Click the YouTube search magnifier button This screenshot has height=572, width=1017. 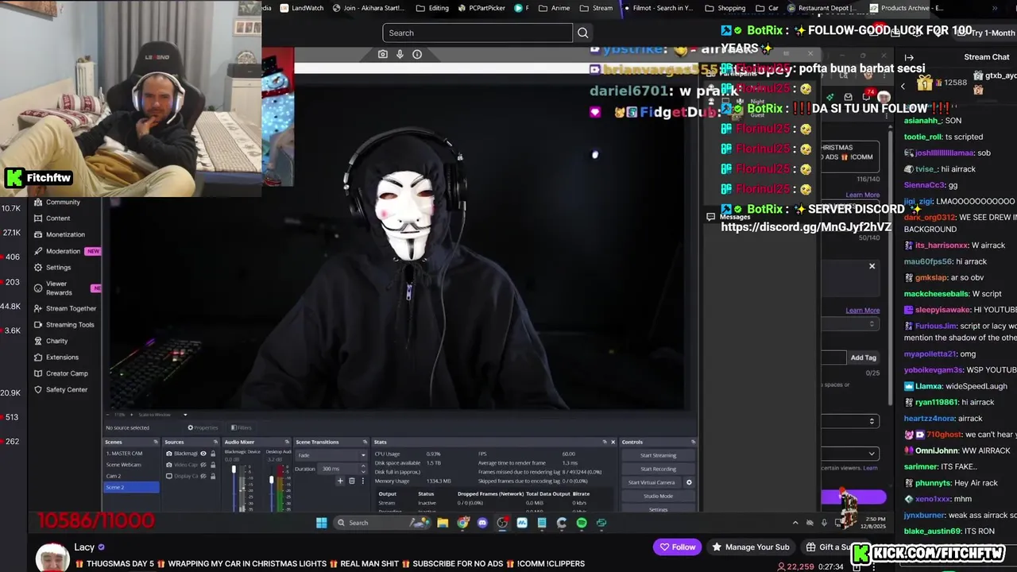click(x=583, y=33)
